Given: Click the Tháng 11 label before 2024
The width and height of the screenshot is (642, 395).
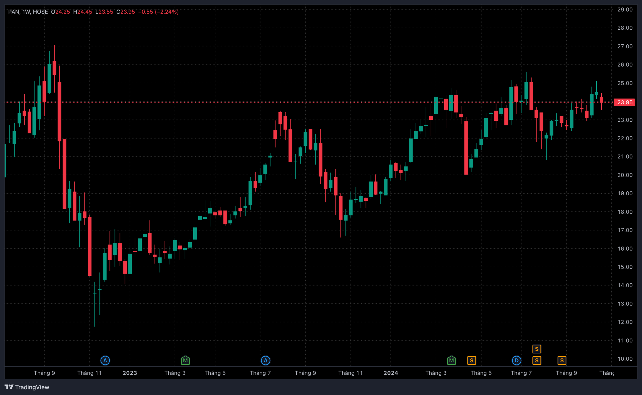Looking at the screenshot, I should 351,373.
